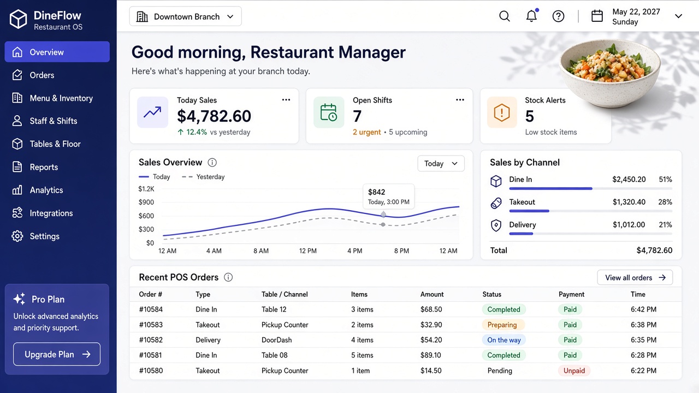Click the Today Sales trend icon
Screen dimensions: 699x393
coord(152,112)
